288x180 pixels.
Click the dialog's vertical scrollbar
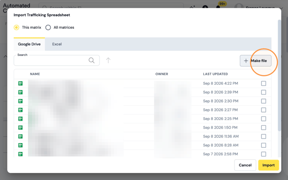(279, 75)
